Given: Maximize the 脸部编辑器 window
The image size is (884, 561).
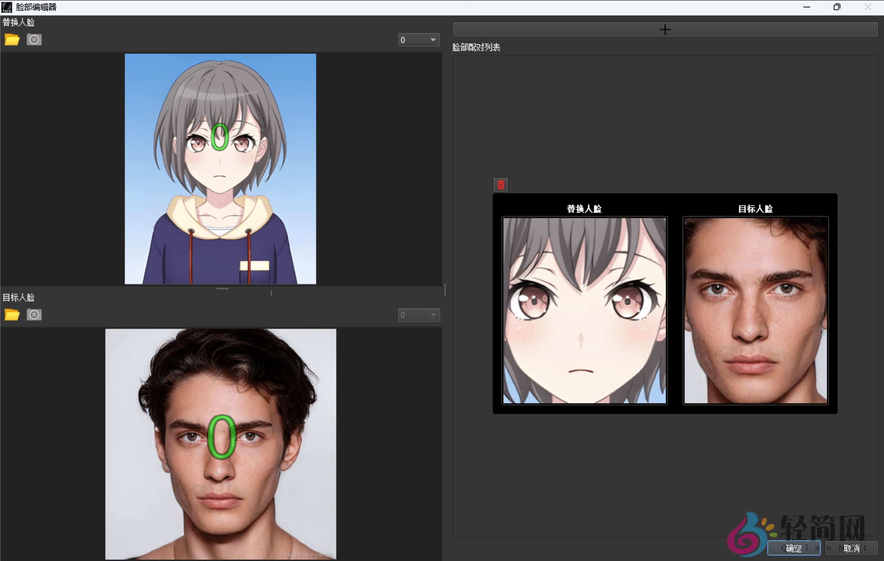Looking at the screenshot, I should point(837,7).
